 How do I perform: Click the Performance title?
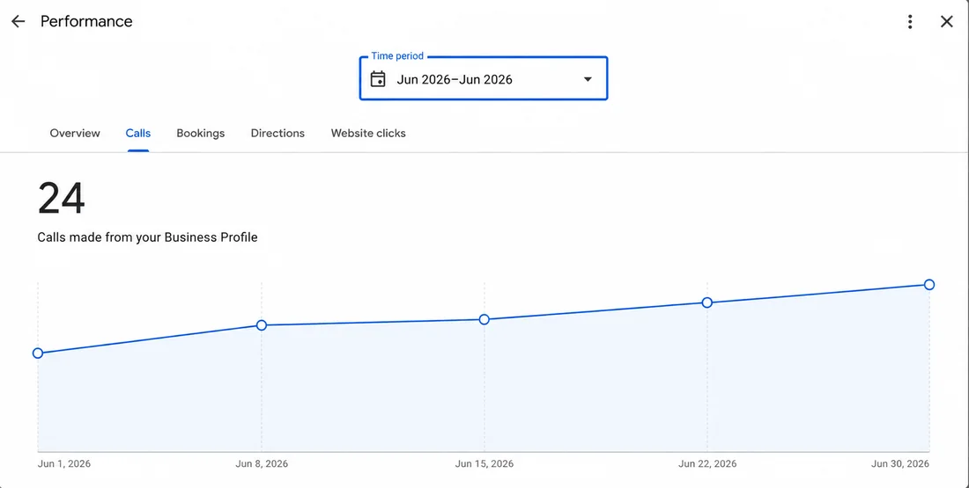[x=86, y=22]
